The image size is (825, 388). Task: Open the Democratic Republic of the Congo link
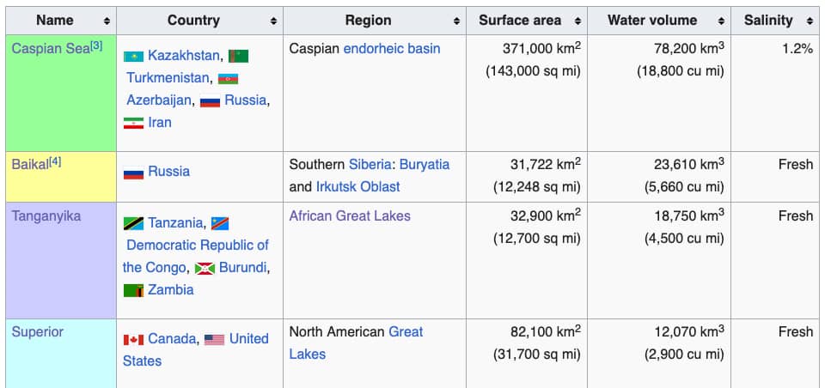coord(195,257)
